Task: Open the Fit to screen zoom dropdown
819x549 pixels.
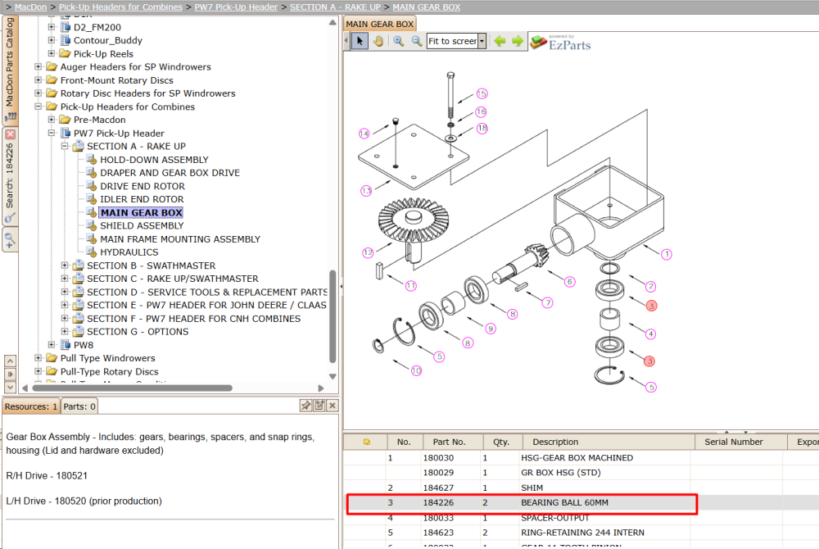Action: [x=482, y=41]
